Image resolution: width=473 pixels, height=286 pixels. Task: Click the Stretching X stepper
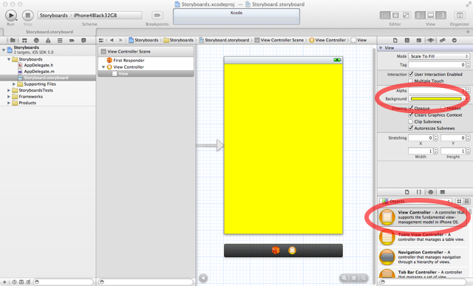[435, 138]
